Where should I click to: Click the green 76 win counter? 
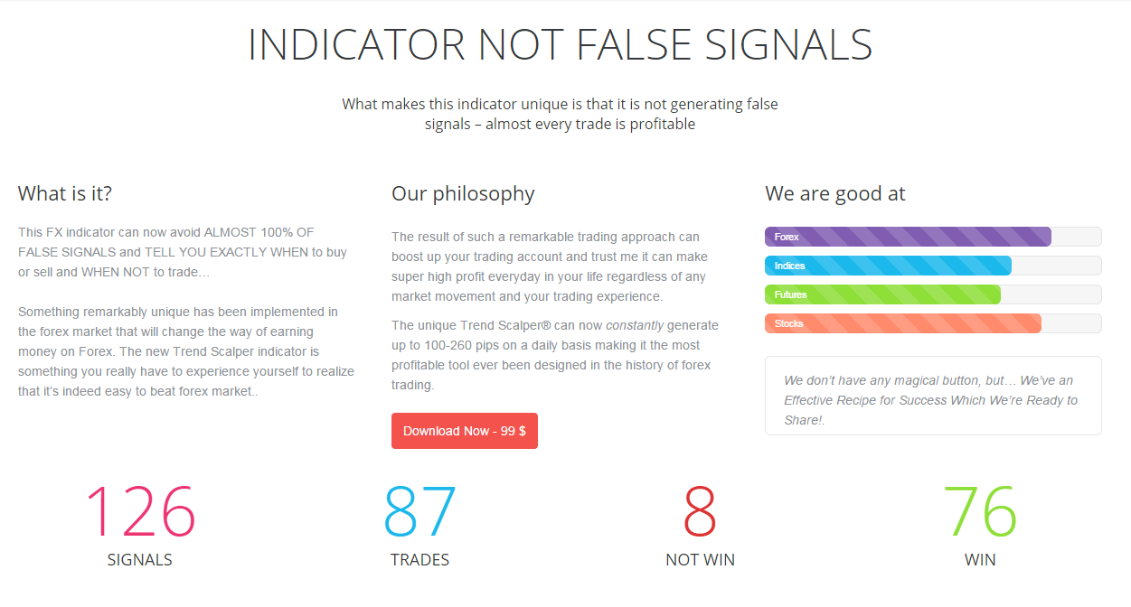coord(980,511)
